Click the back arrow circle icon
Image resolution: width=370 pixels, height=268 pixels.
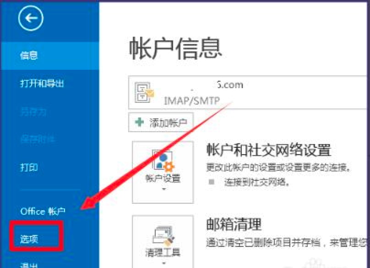click(x=31, y=18)
